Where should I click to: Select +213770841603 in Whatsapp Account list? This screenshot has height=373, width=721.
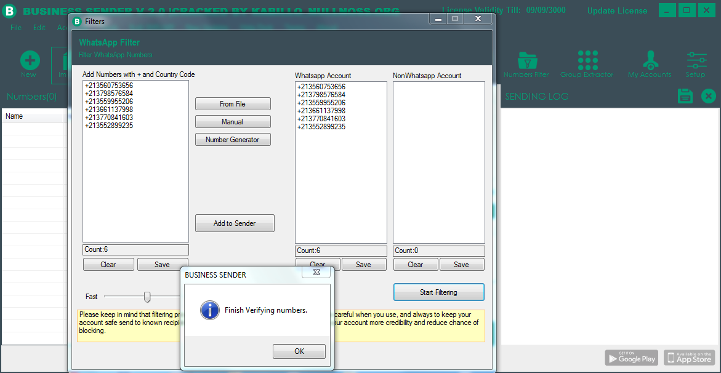click(321, 119)
